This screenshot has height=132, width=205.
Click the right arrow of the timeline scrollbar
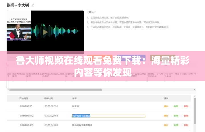coord(195,90)
